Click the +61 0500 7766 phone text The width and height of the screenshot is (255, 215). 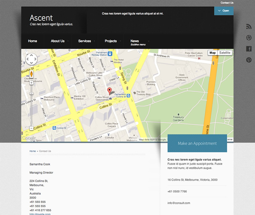177,191
